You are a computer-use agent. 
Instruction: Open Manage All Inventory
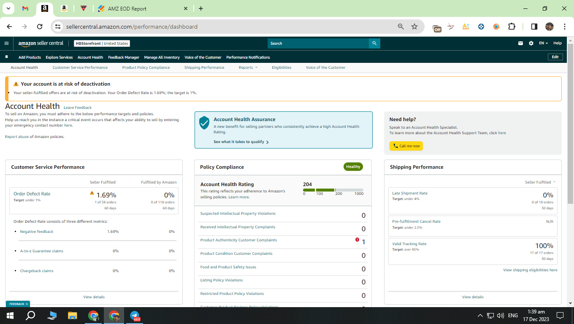coord(162,57)
